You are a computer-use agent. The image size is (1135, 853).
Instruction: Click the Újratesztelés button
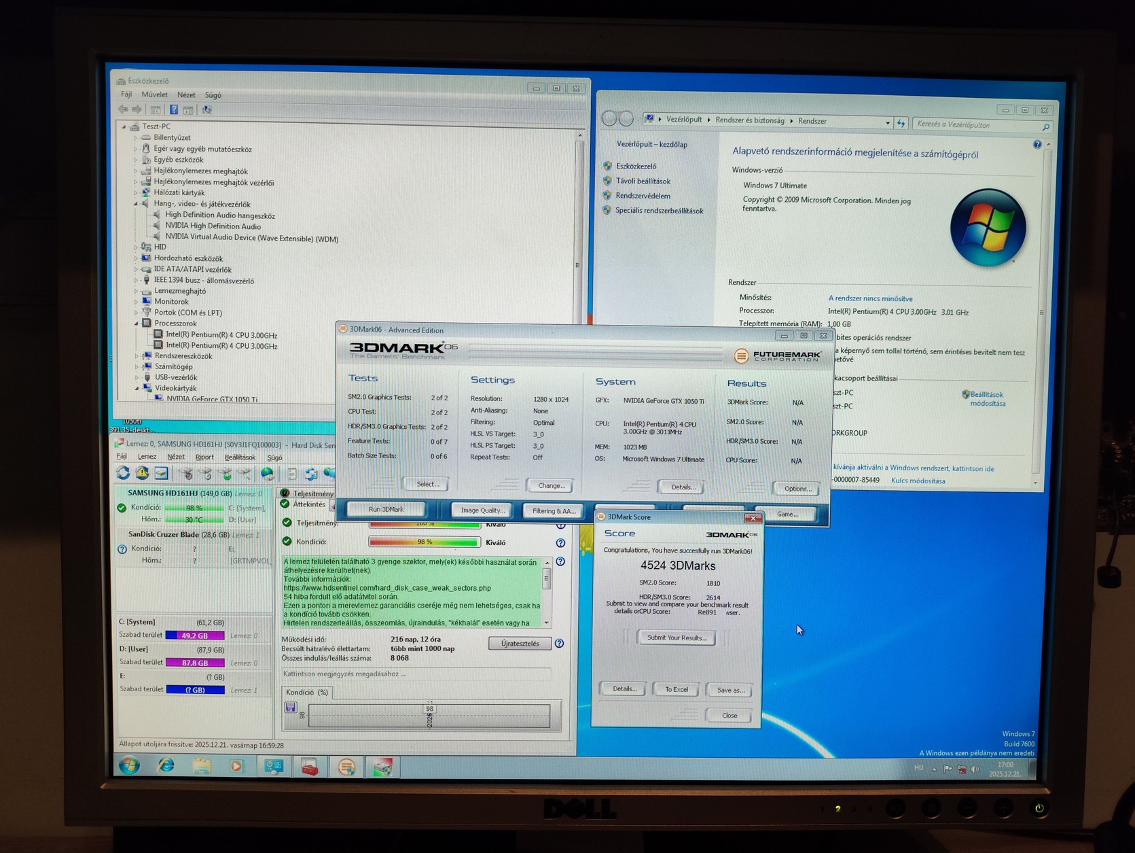point(520,644)
